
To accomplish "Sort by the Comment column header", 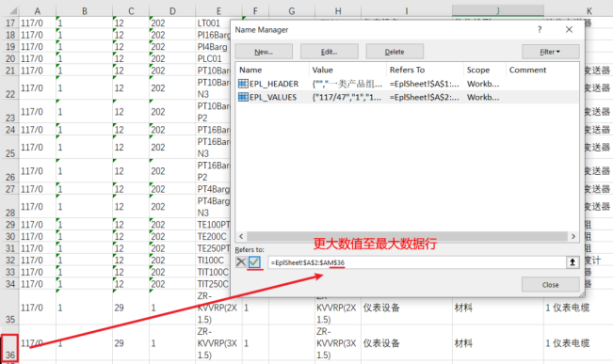I will pyautogui.click(x=541, y=70).
